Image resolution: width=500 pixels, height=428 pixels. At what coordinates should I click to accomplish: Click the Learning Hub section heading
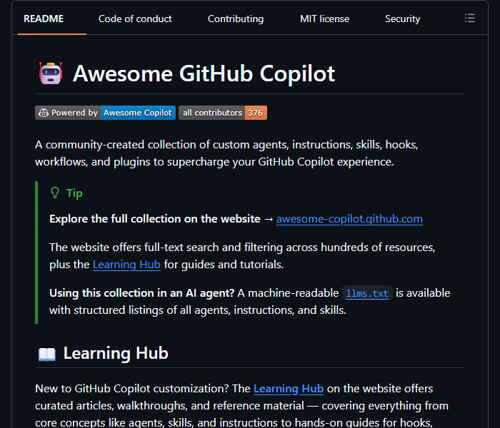coord(116,353)
